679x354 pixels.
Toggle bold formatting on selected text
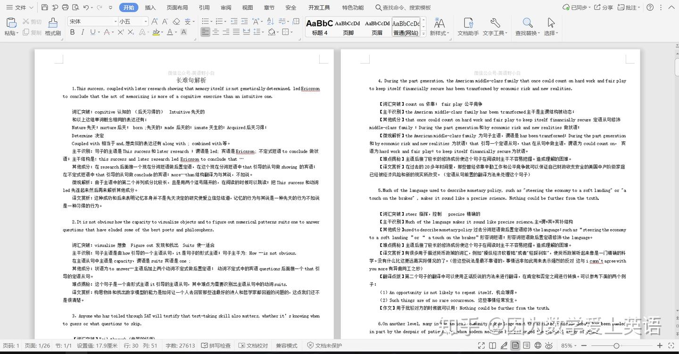click(72, 32)
